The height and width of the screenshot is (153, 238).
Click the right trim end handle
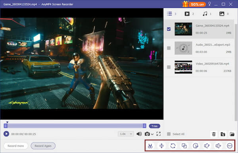[144, 126]
